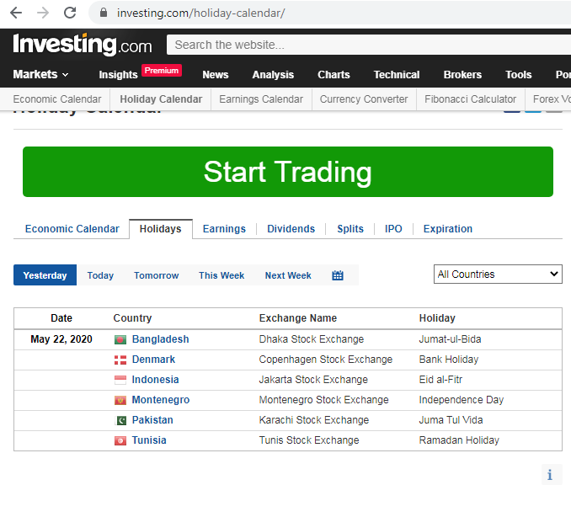Image resolution: width=571 pixels, height=517 pixels.
Task: Click the Country column header
Action: [x=132, y=318]
